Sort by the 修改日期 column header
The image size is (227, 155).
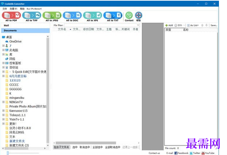point(88,29)
